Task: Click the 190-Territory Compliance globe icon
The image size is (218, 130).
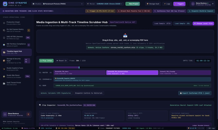Action: point(4,45)
